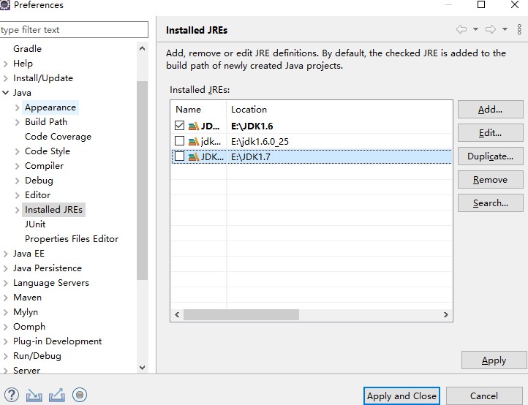Remove the selected JRE

pyautogui.click(x=490, y=179)
